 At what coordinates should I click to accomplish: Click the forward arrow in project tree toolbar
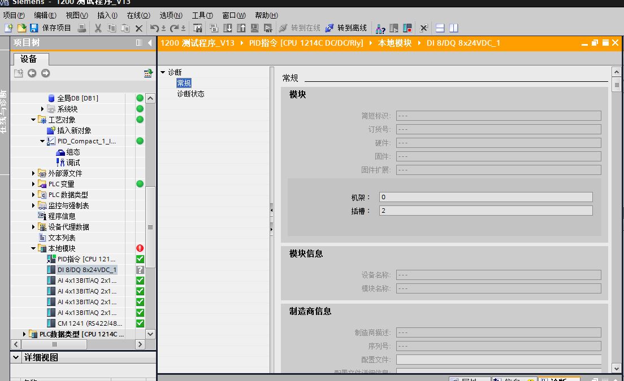(45, 73)
